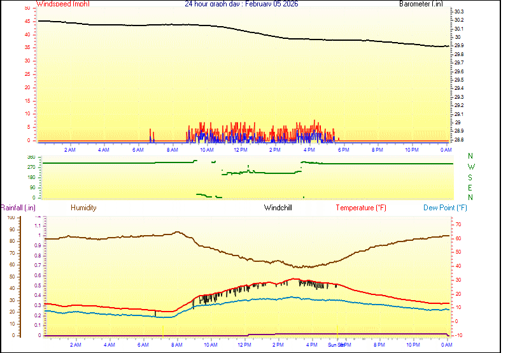Image resolution: width=508 pixels, height=353 pixels.
Task: Select the Dew Point (°F) legend label
Action: (x=445, y=208)
